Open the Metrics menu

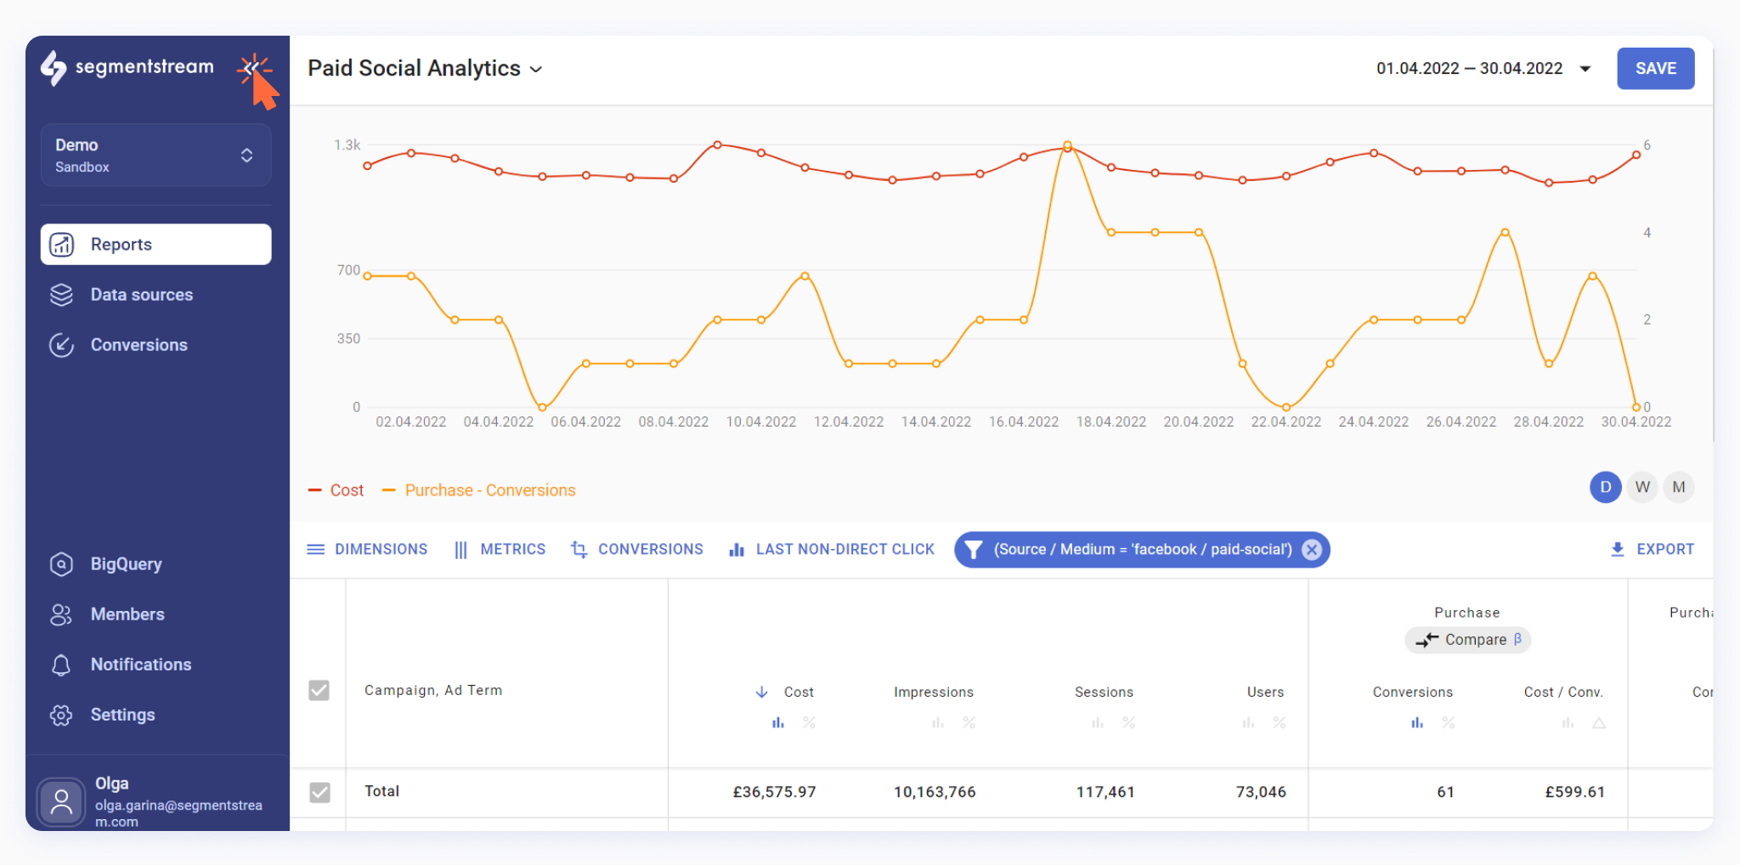(x=500, y=550)
